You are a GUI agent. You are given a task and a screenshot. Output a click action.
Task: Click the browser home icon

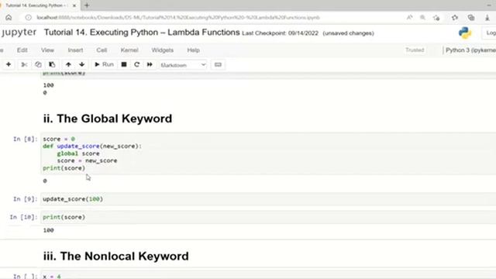9,17
